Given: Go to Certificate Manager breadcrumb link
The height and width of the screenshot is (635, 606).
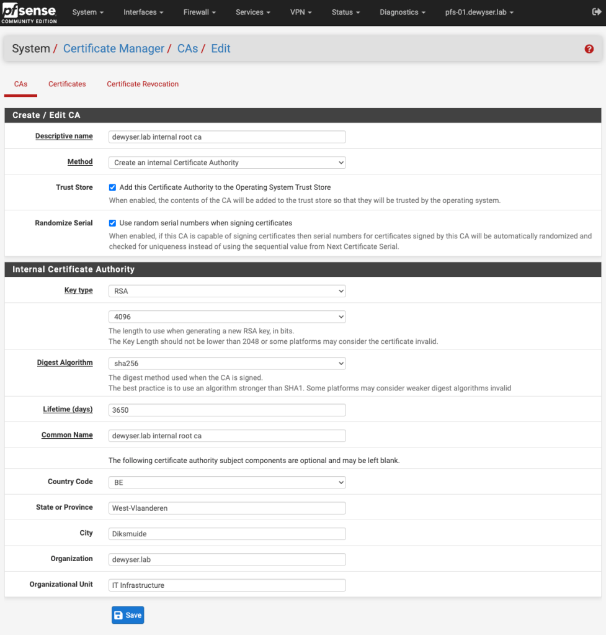Looking at the screenshot, I should [x=114, y=48].
